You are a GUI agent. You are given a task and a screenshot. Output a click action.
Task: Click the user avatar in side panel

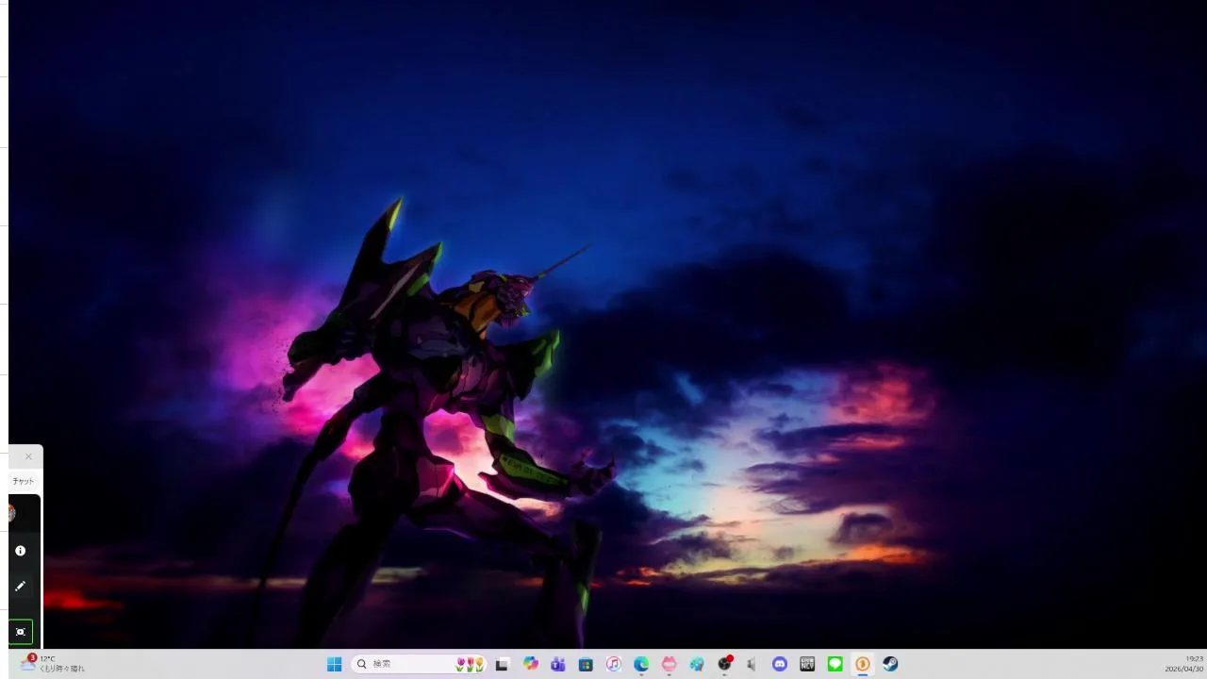pyautogui.click(x=11, y=513)
